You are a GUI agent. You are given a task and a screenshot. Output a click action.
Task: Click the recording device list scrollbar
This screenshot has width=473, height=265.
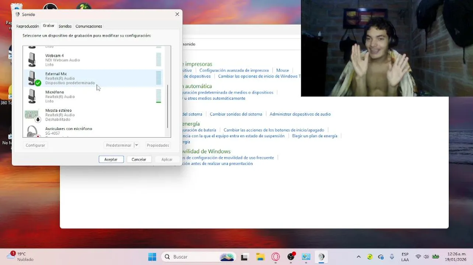168,107
